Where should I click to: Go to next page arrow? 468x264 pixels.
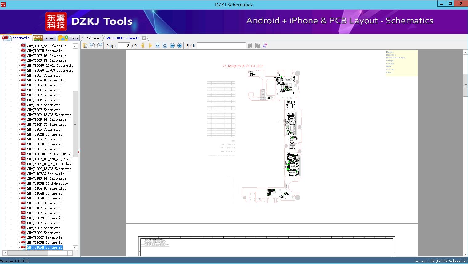tap(150, 45)
